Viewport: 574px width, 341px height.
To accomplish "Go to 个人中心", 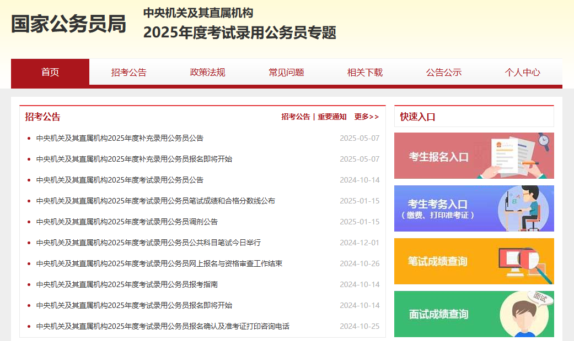I will point(522,72).
